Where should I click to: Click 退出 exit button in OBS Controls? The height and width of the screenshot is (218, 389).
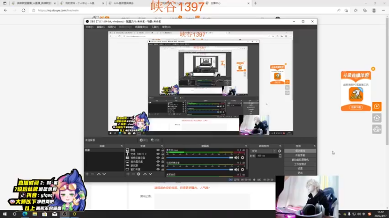pos(300,173)
